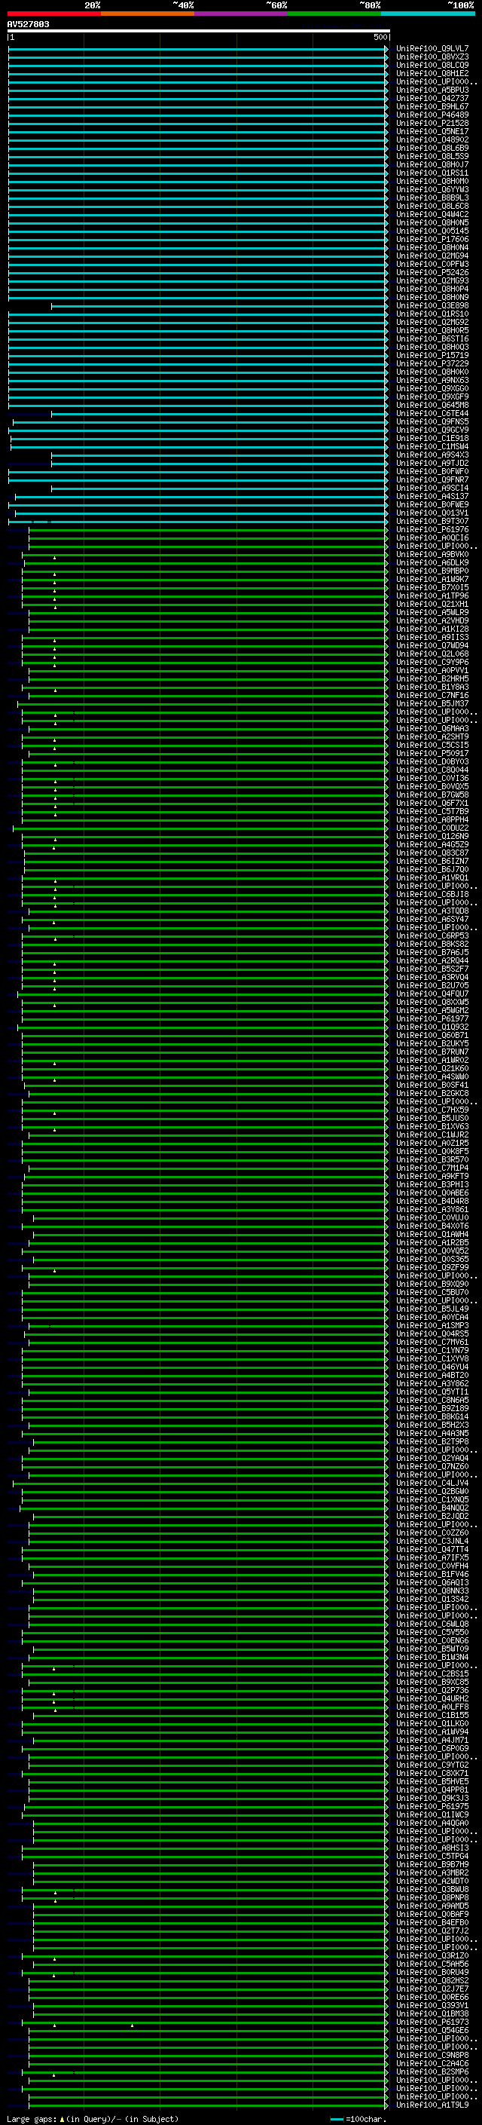482x2125 pixels.
Task: Select the UniRef100_Q645M8 label
Action: [x=432, y=406]
